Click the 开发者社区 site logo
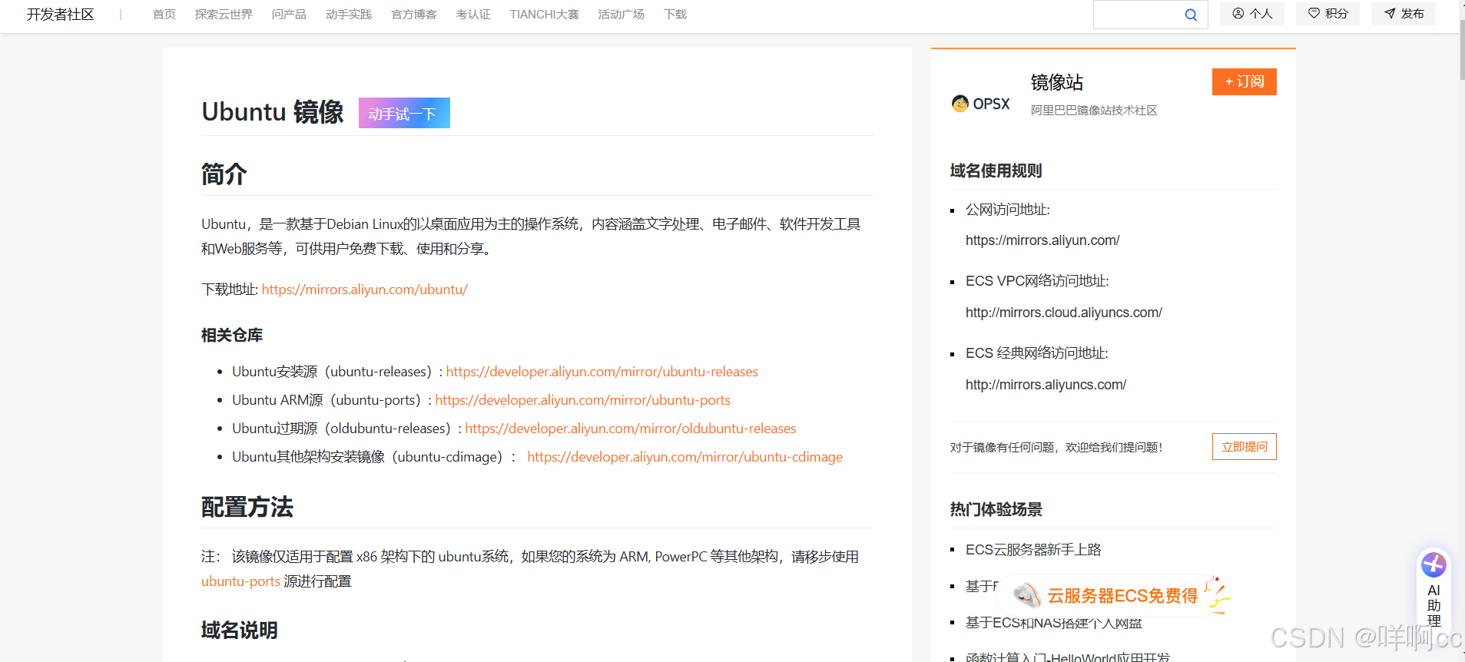This screenshot has height=662, width=1465. [61, 15]
